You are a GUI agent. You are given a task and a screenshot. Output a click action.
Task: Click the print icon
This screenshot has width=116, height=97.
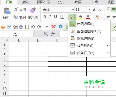(x=21, y=27)
